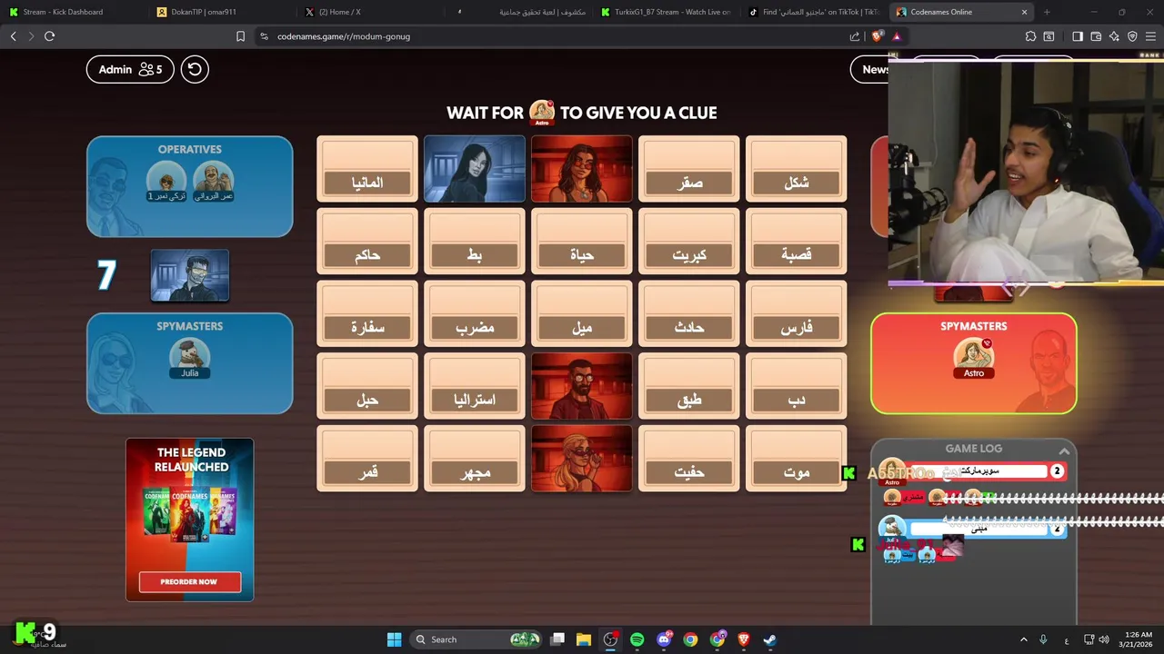Click the share page icon in address bar

pos(855,36)
